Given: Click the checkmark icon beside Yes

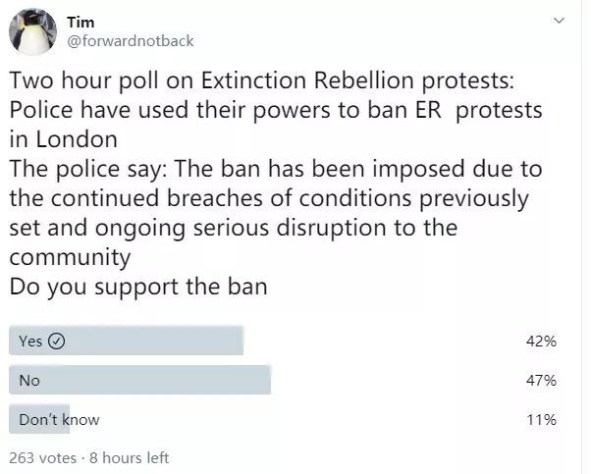Looking at the screenshot, I should 56,342.
